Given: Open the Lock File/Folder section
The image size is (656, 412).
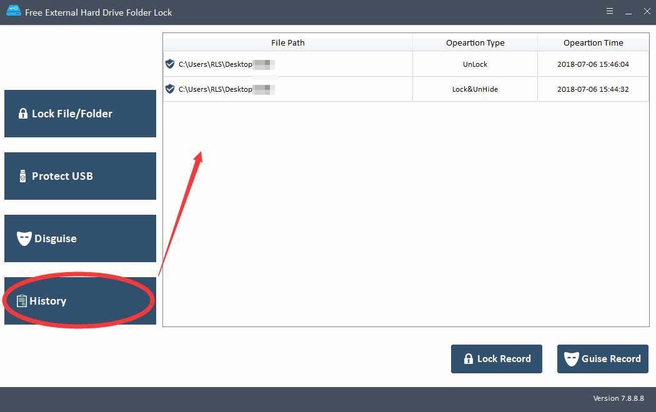Looking at the screenshot, I should tap(80, 114).
